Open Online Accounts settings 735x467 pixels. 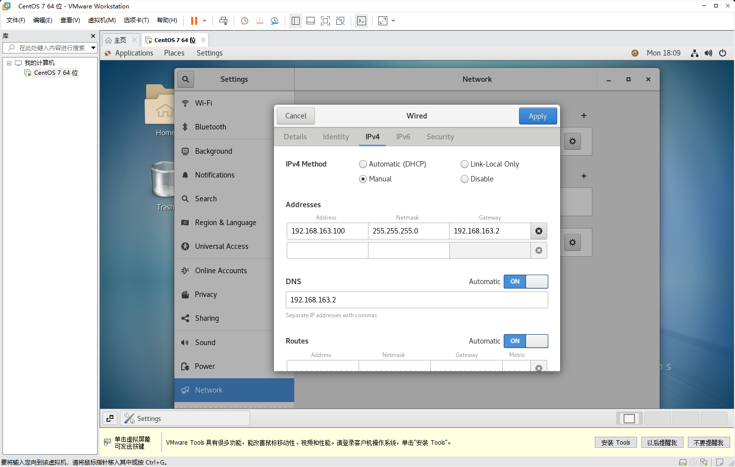(234, 271)
